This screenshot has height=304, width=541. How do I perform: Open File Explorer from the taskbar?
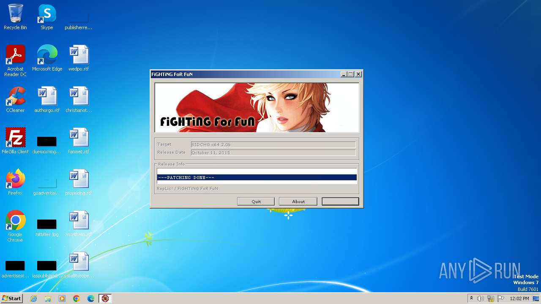pos(48,299)
